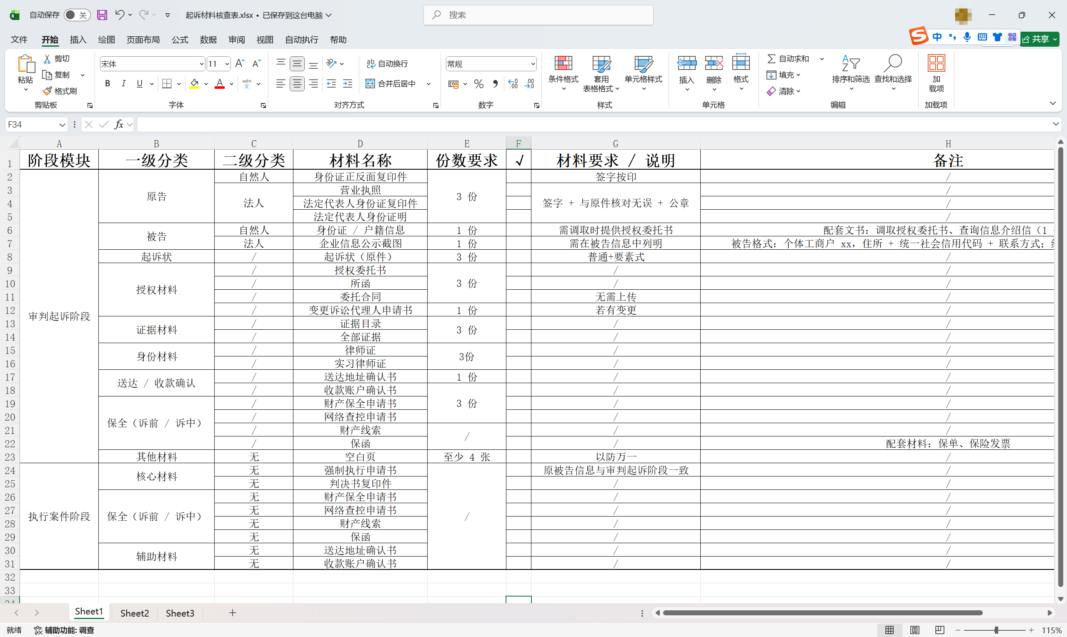Click the Increase Font Size icon
The width and height of the screenshot is (1067, 637).
[x=240, y=64]
